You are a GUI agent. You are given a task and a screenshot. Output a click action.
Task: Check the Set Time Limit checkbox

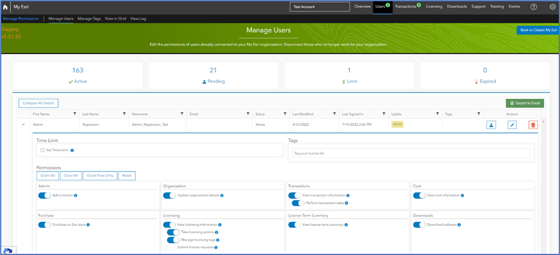pyautogui.click(x=43, y=150)
